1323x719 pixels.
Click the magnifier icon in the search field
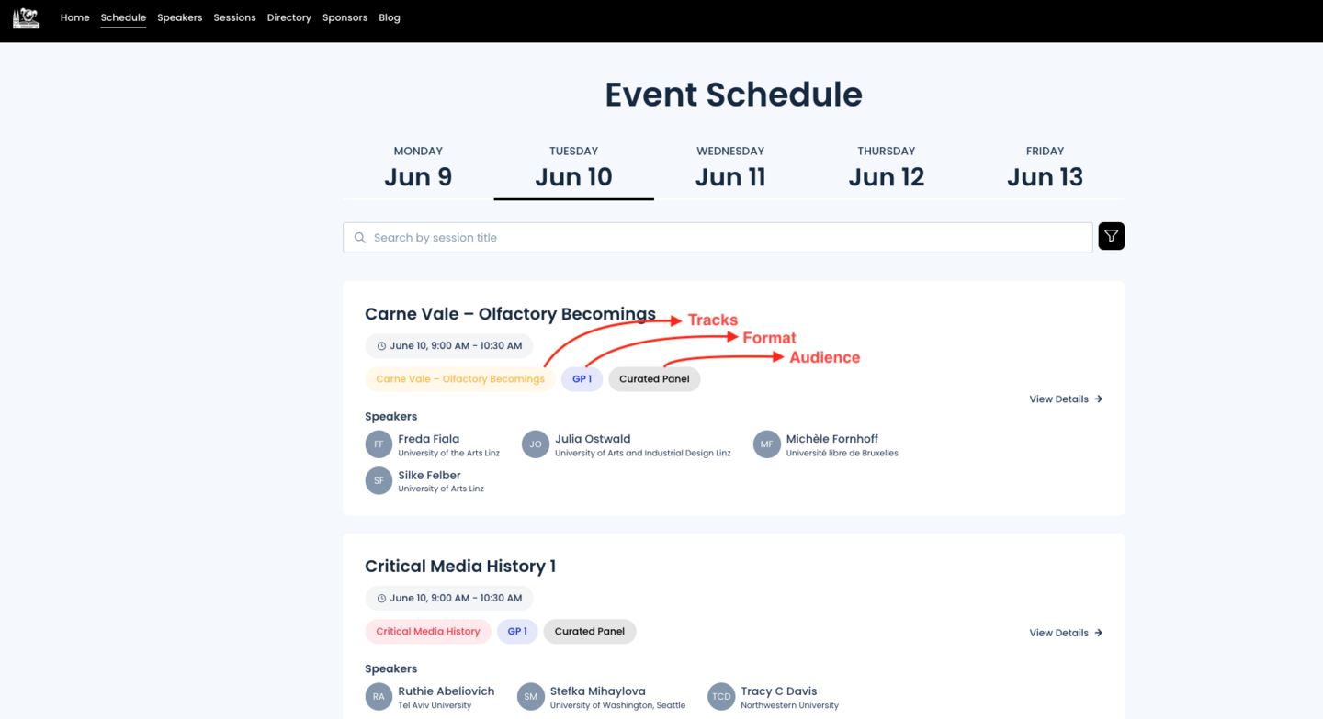pos(360,238)
